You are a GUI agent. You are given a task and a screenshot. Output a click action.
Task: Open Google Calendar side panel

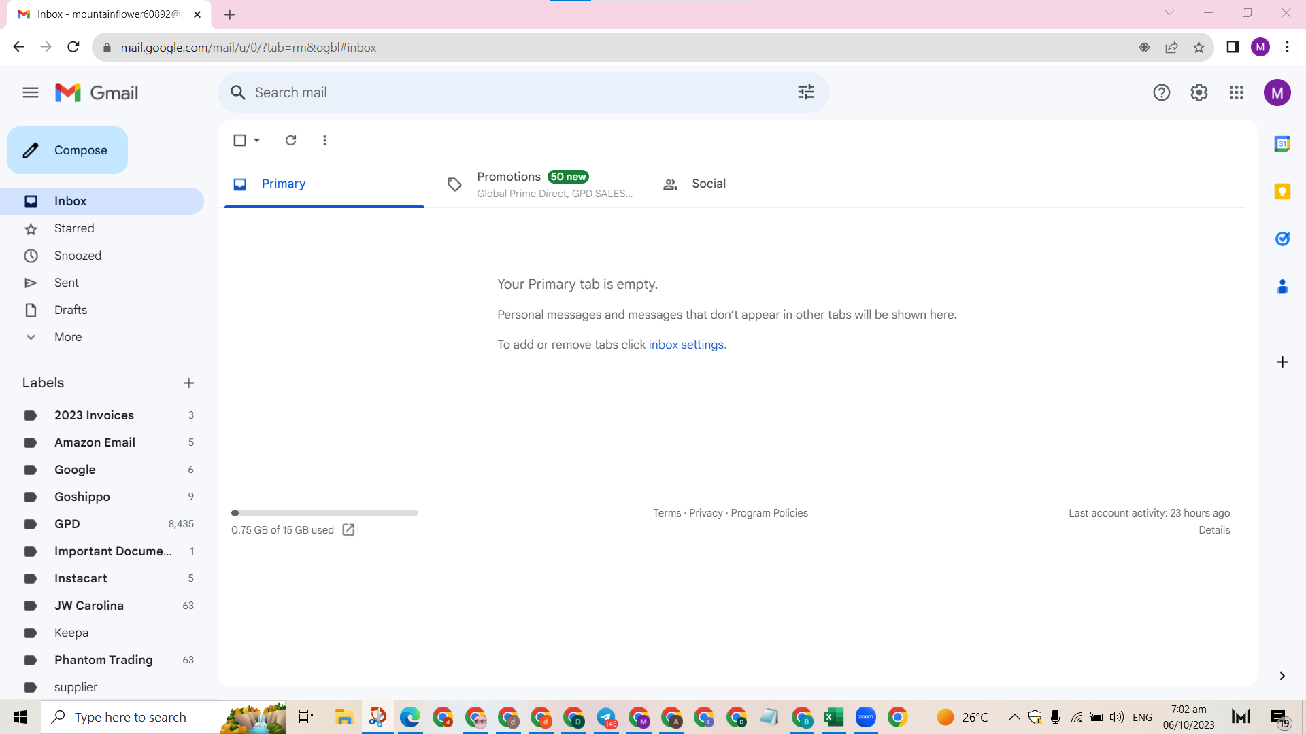[x=1282, y=143]
